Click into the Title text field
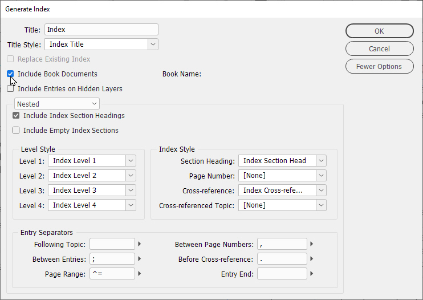This screenshot has height=300, width=423. [101, 30]
